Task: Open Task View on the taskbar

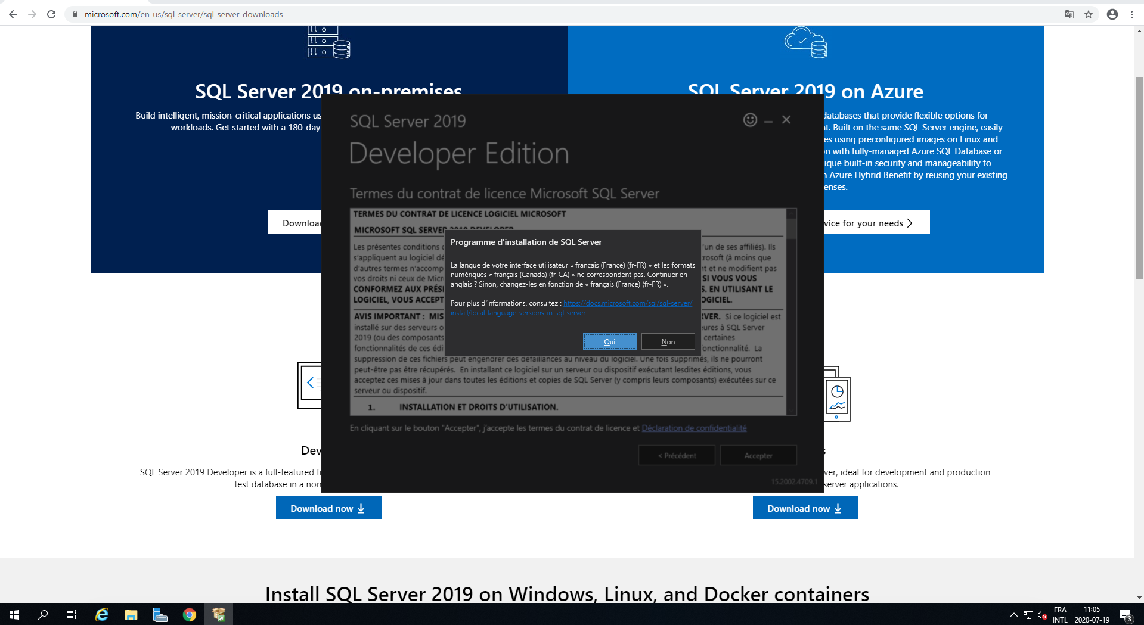Action: (x=72, y=614)
